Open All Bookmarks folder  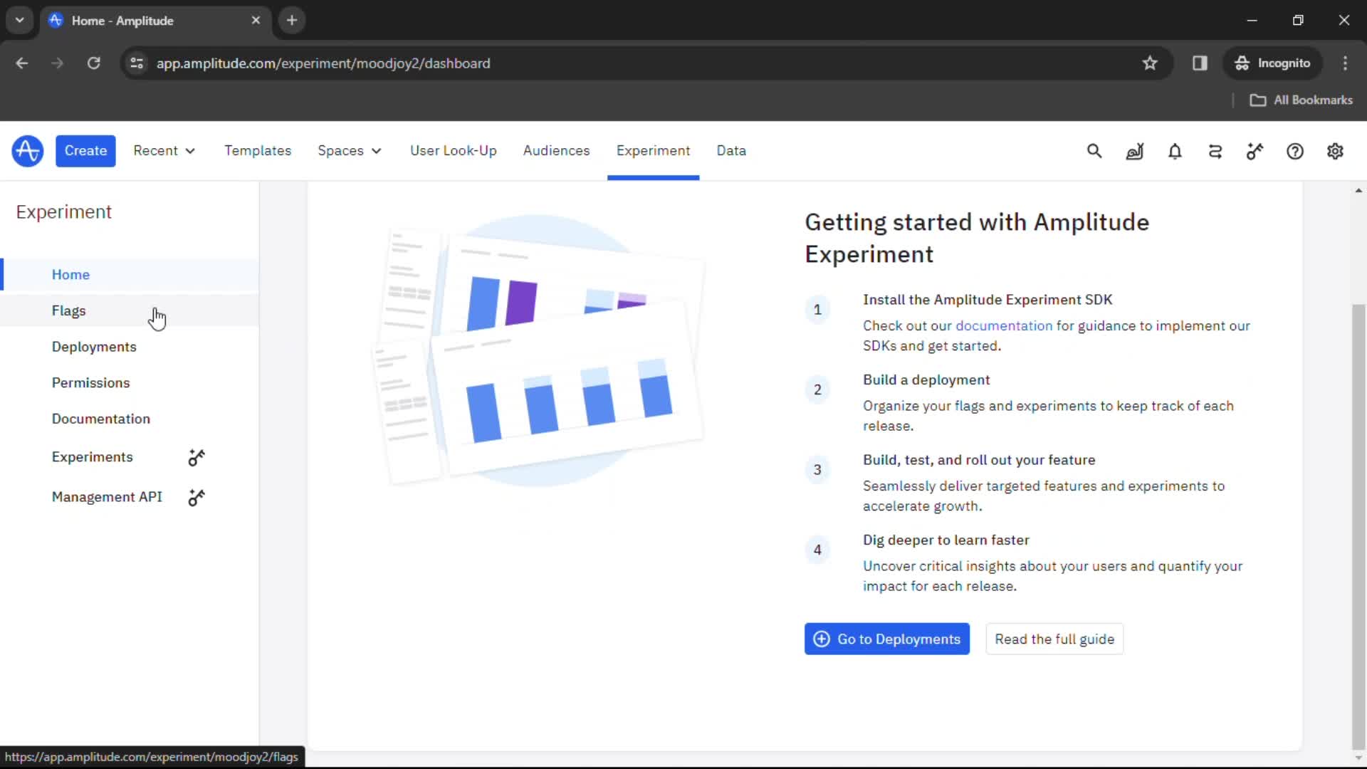1301,100
